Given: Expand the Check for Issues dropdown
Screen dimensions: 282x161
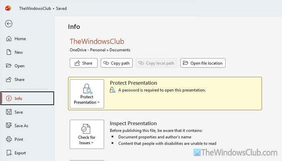Looking at the screenshot, I should pyautogui.click(x=87, y=134).
